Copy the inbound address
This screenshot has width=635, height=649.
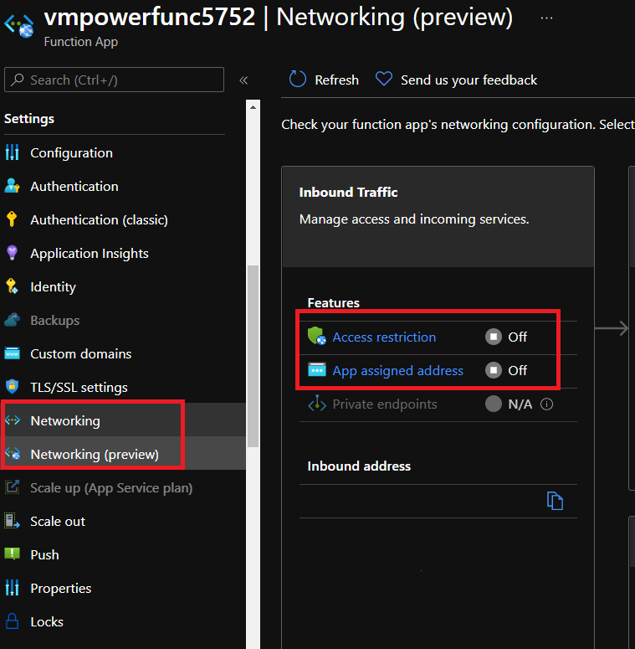pyautogui.click(x=555, y=501)
